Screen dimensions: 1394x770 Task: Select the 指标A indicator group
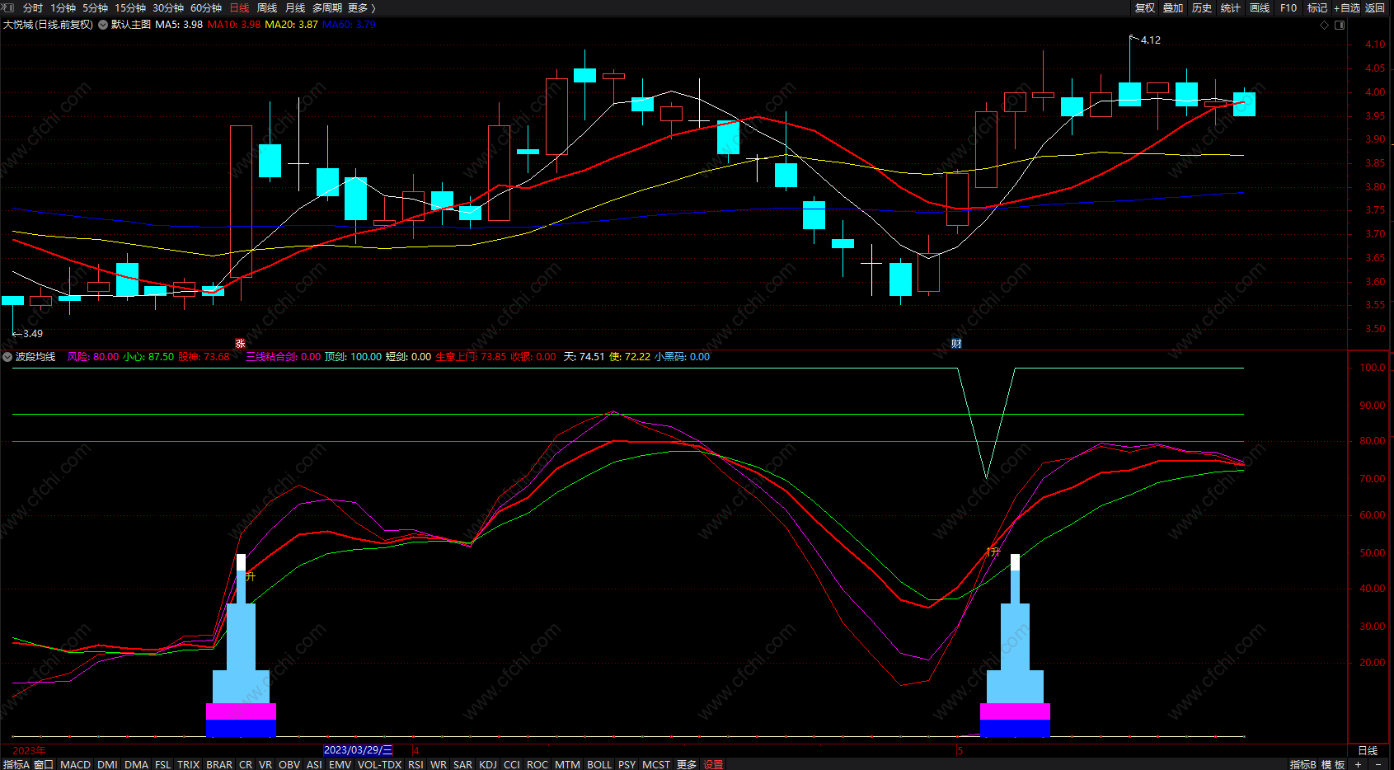(15, 764)
